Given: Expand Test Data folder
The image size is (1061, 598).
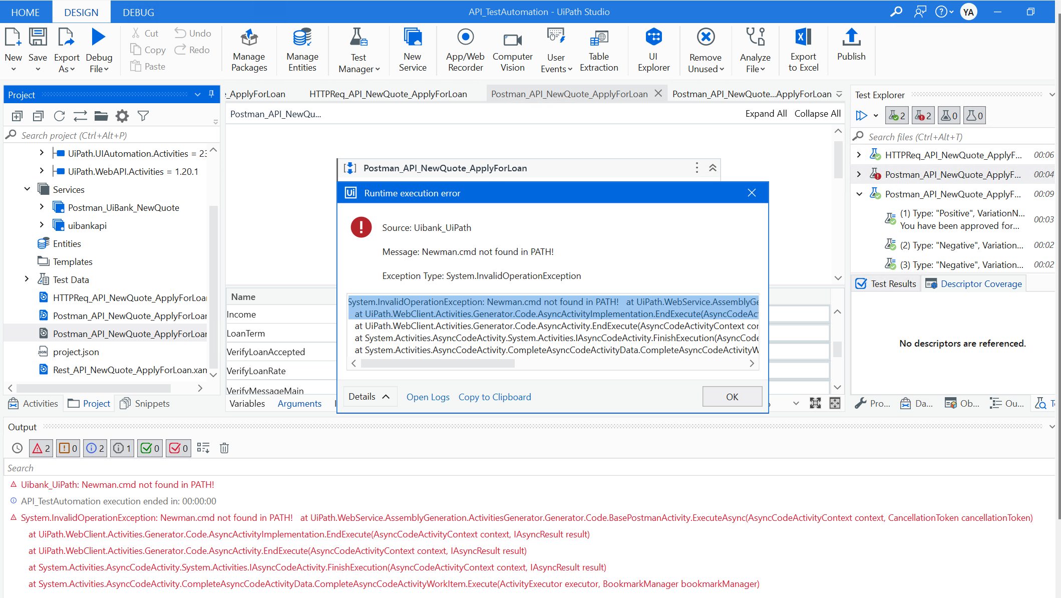Looking at the screenshot, I should (x=27, y=278).
